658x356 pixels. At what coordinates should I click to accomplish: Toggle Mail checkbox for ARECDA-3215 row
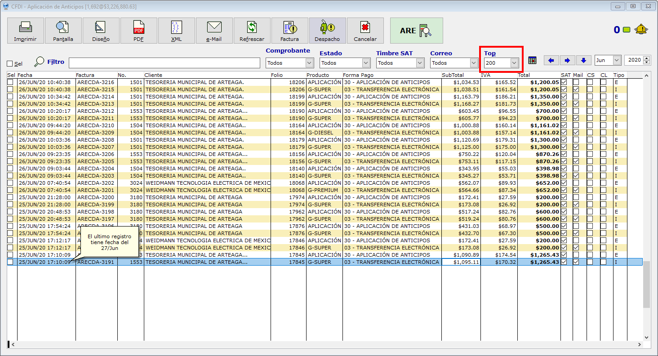[x=576, y=89]
